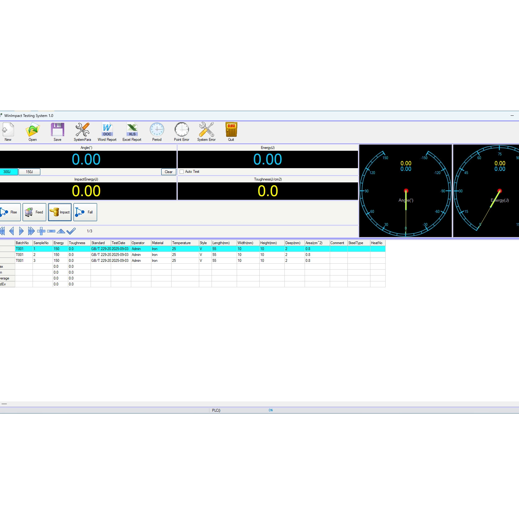Switch to the 150J pendulum range

pyautogui.click(x=29, y=172)
